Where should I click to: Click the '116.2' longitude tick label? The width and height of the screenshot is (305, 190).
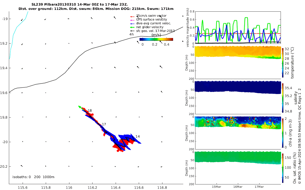click(92, 187)
